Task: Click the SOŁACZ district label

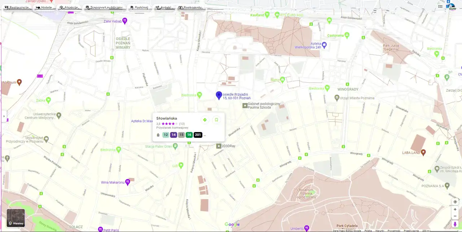Action: (x=77, y=227)
